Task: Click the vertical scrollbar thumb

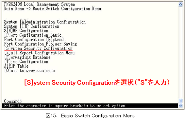Action: point(180,101)
